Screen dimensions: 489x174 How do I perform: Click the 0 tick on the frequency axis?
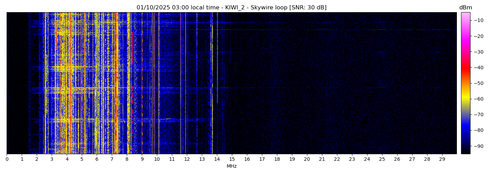click(7, 159)
